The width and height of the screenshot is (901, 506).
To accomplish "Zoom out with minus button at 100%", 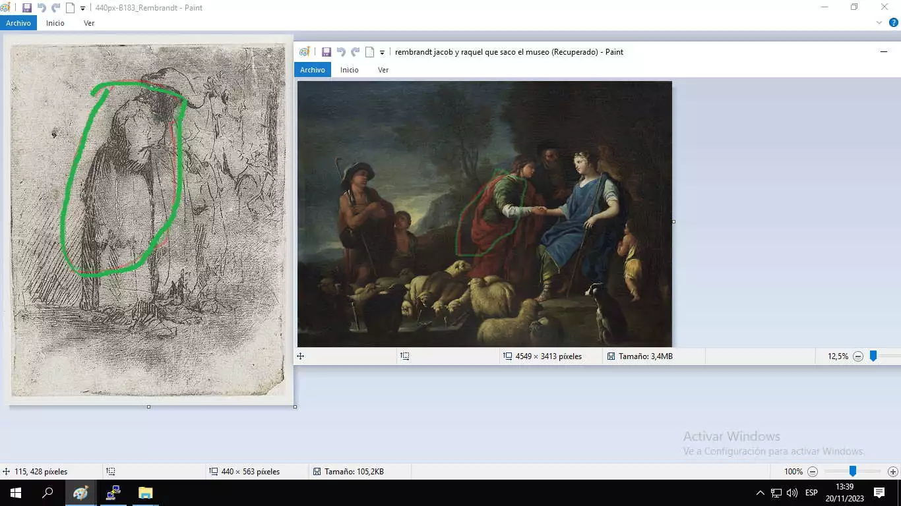I will 813,472.
